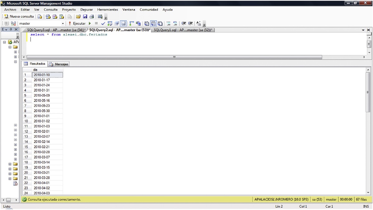Click the Ejecutar button
This screenshot has width=373, height=210.
(77, 23)
